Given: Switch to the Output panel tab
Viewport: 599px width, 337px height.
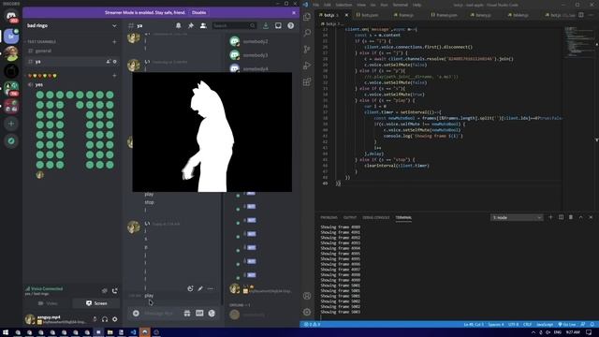Looking at the screenshot, I should (349, 217).
